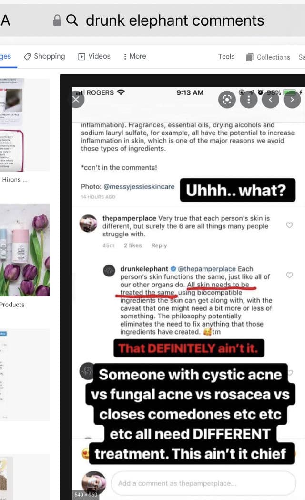Like thepamperplace's comment with heart icon
305x500 pixels.
tap(289, 225)
